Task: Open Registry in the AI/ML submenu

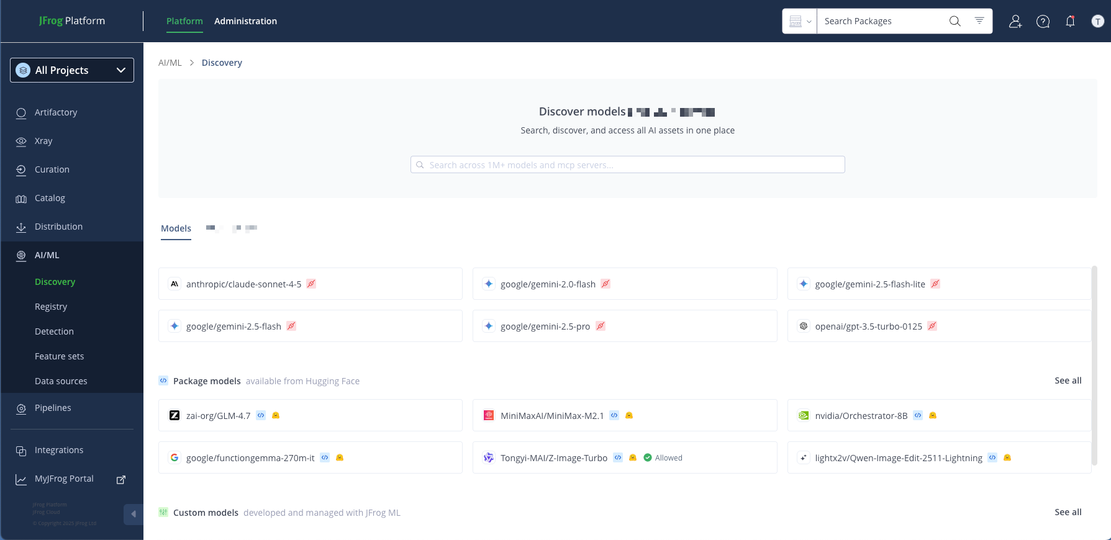Action: click(x=51, y=307)
